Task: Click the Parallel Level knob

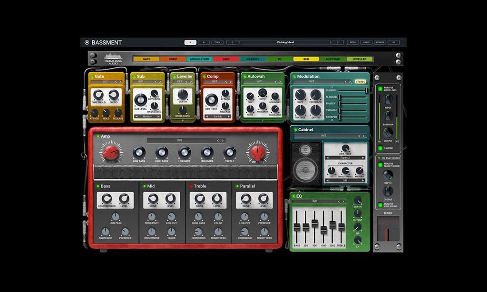Action: click(x=263, y=198)
